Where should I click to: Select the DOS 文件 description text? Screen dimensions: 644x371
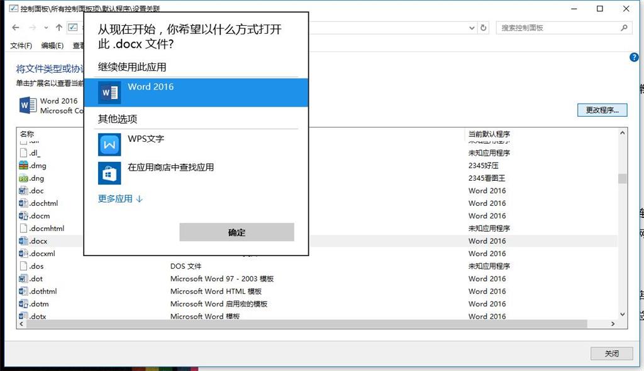click(186, 266)
